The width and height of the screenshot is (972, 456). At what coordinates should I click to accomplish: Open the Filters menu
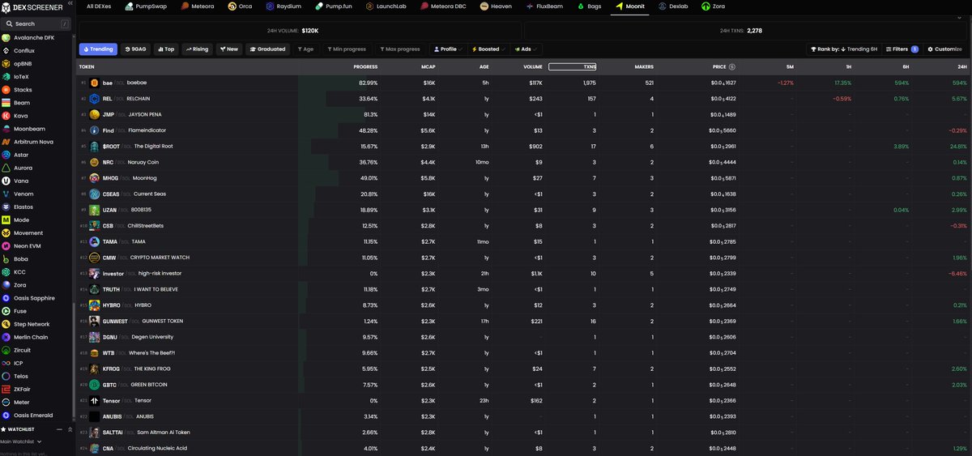pos(902,49)
